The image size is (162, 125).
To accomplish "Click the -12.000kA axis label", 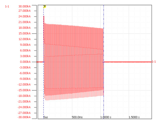I will coord(24,85).
